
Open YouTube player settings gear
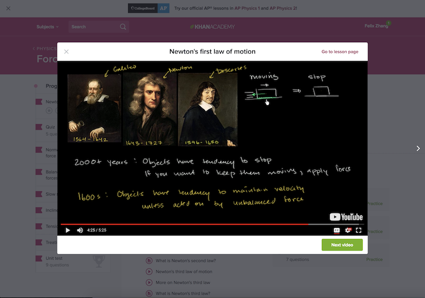(348, 230)
